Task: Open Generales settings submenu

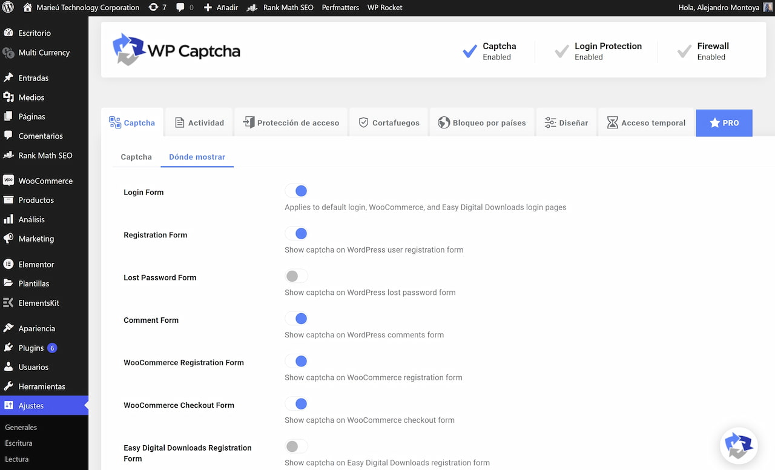Action: (x=21, y=427)
